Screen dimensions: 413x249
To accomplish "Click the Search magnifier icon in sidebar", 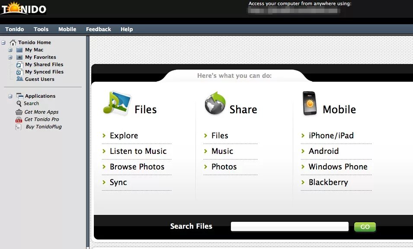I will [19, 103].
